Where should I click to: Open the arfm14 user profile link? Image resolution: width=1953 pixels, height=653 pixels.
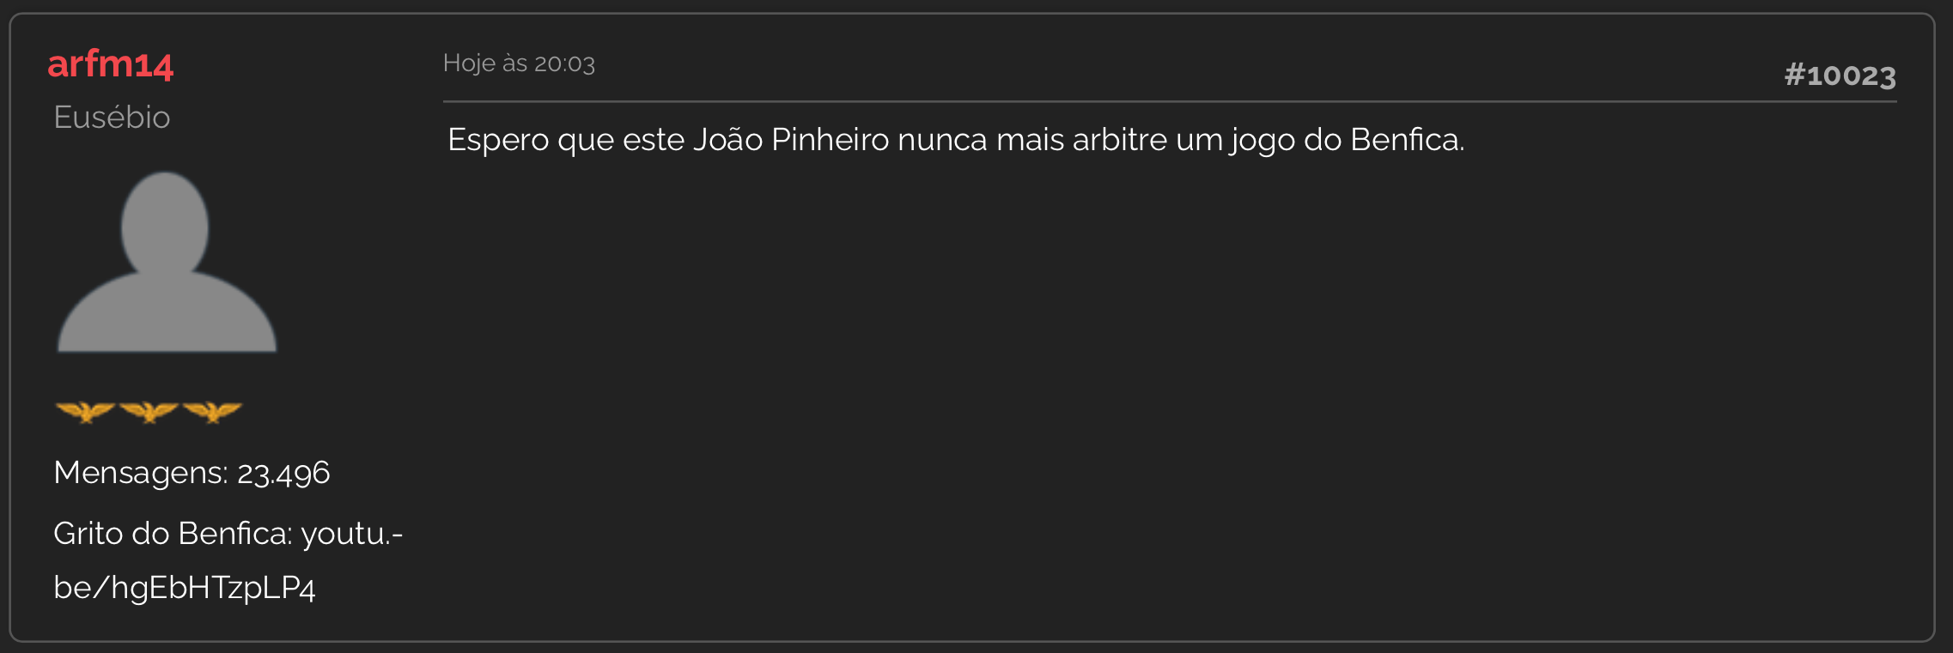pyautogui.click(x=111, y=64)
